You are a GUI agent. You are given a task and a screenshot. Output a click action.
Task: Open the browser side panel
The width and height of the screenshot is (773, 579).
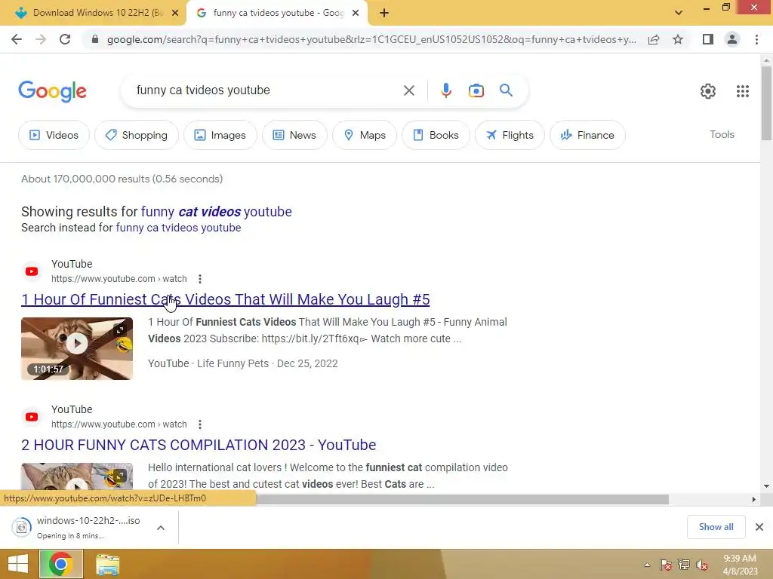(708, 39)
